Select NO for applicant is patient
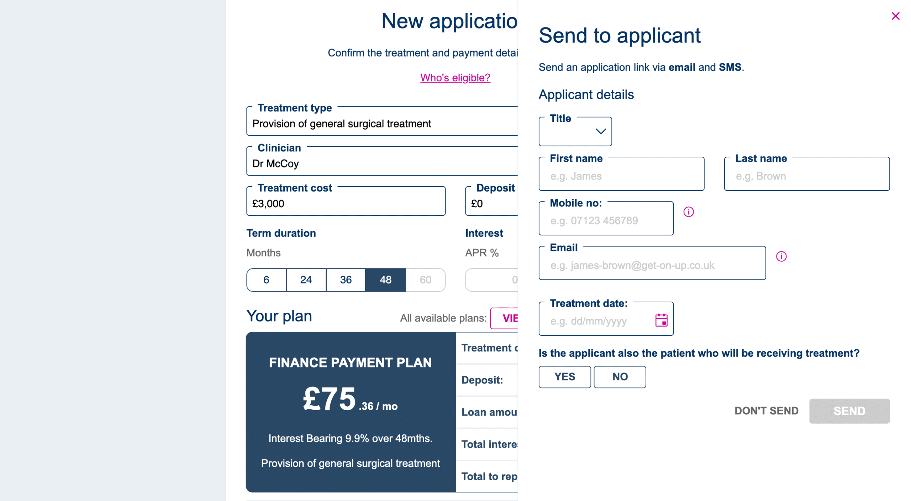This screenshot has height=501, width=911. pos(620,377)
